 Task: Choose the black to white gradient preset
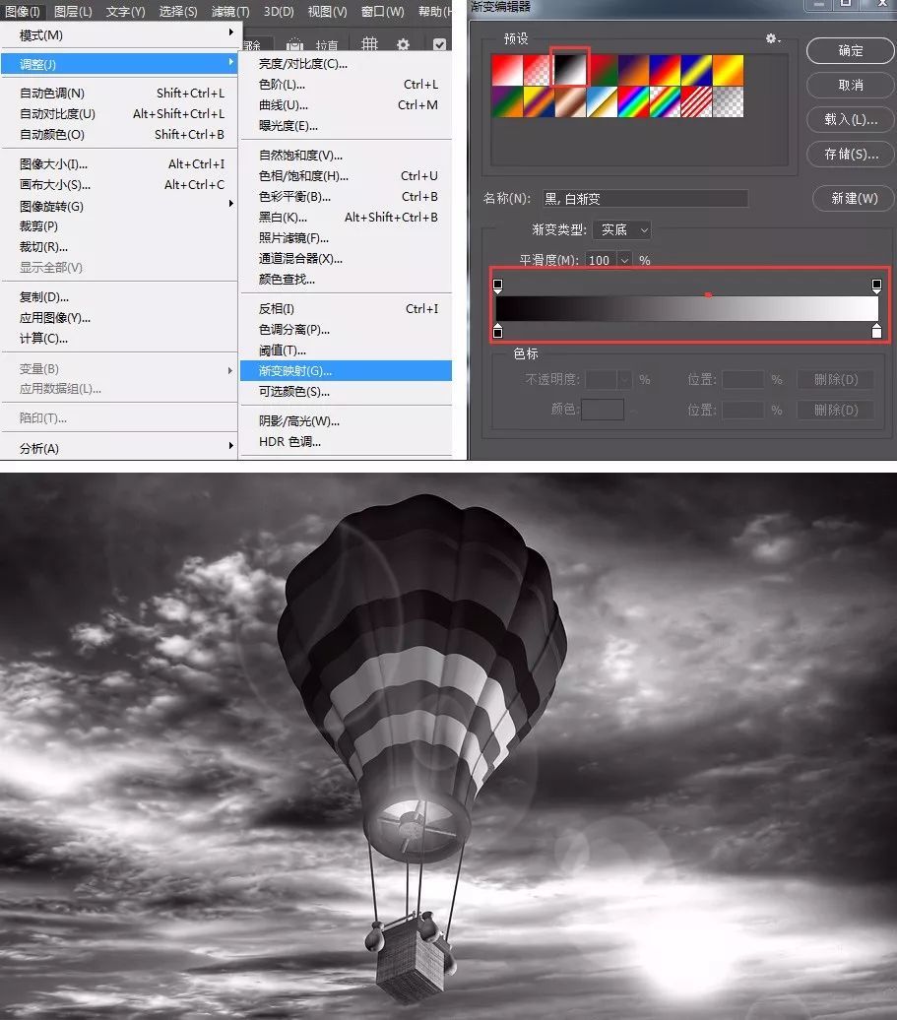tap(570, 70)
